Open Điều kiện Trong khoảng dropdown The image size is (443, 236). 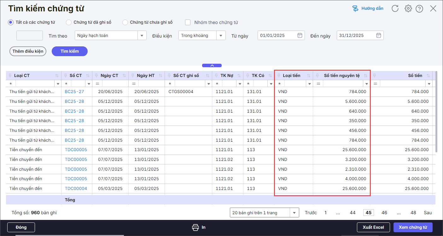click(x=221, y=35)
